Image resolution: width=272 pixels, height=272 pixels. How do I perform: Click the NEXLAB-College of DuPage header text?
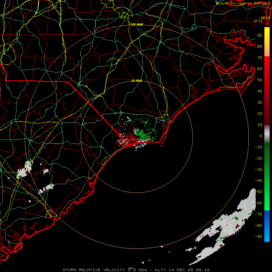[x=241, y=3]
